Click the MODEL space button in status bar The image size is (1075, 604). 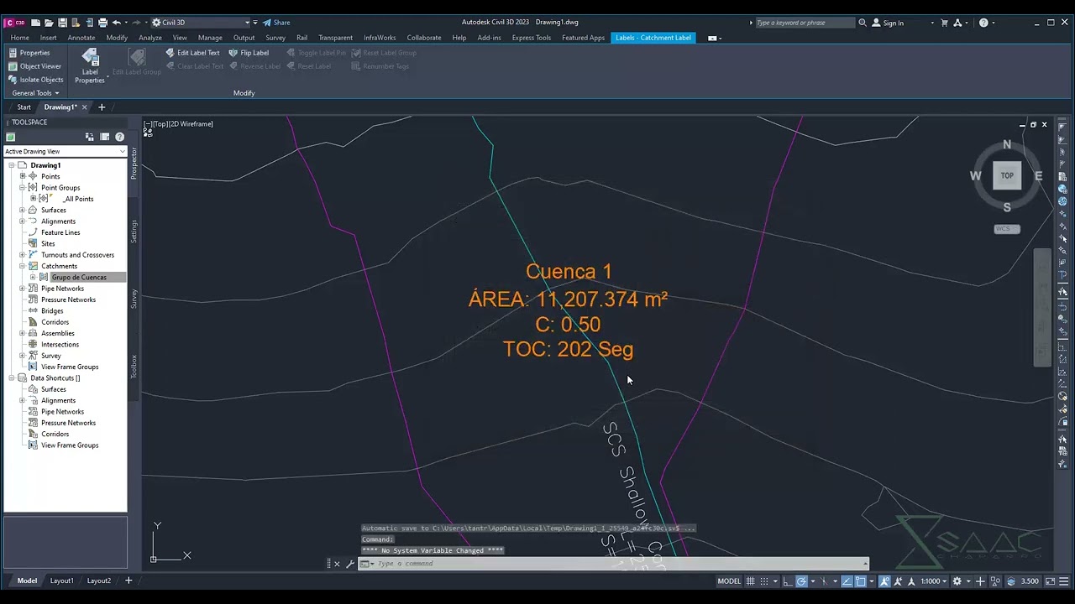(x=729, y=581)
